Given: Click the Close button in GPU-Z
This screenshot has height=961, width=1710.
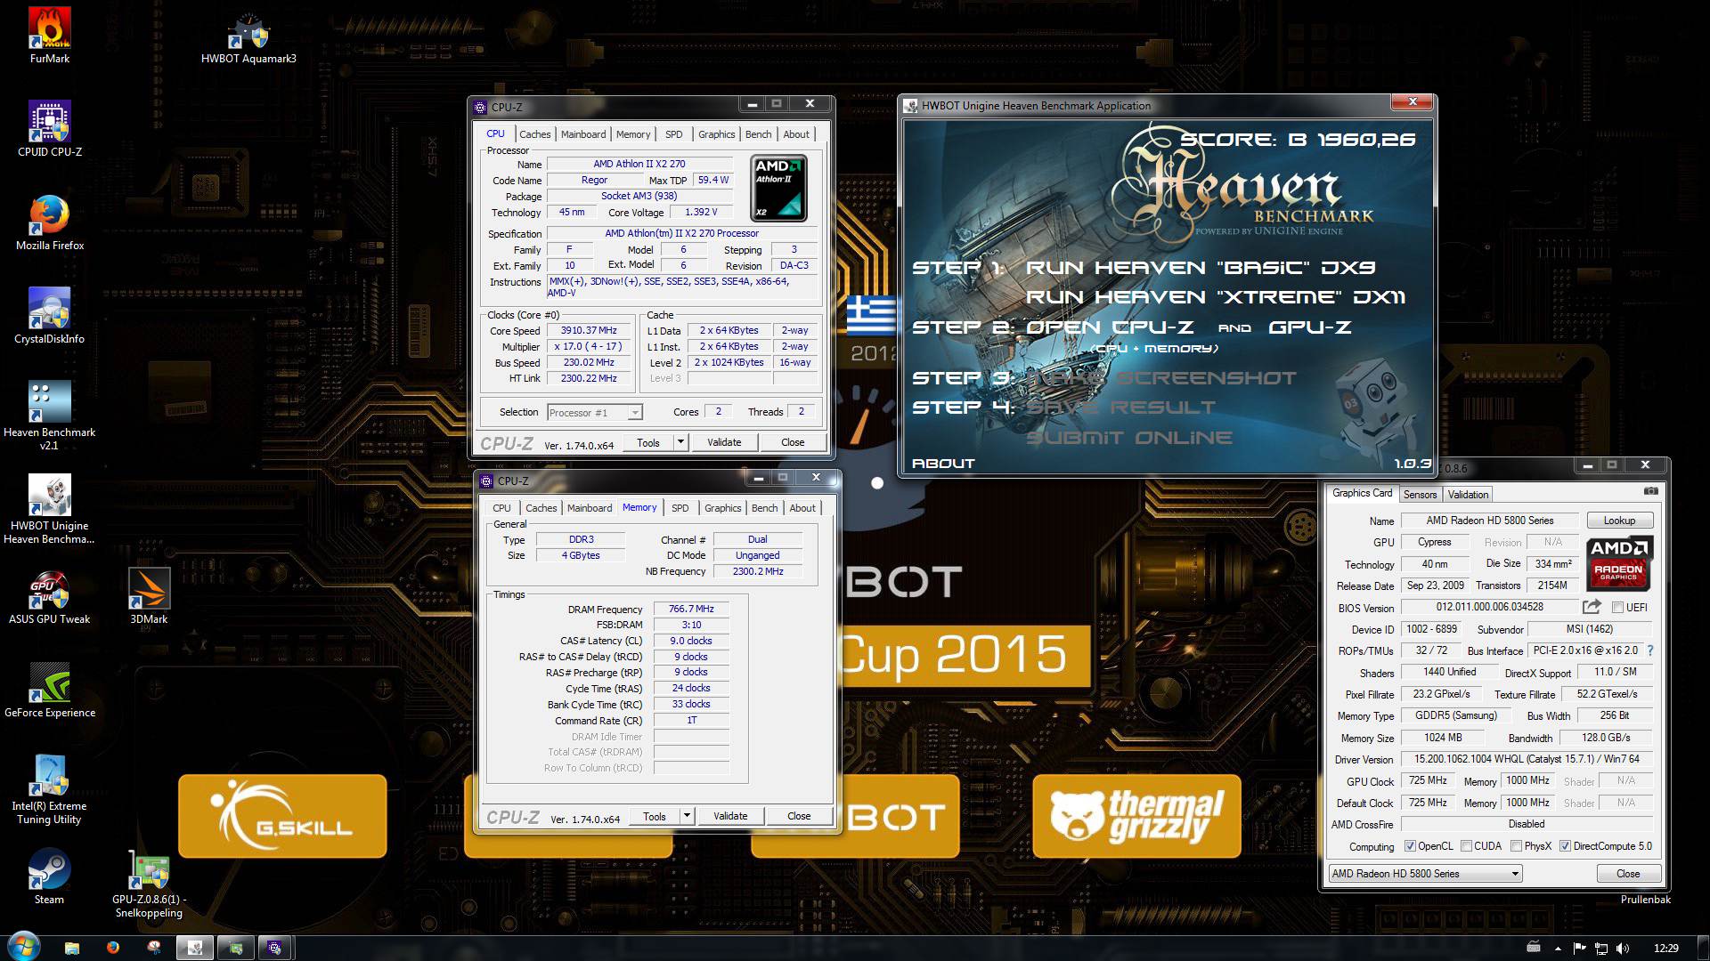Looking at the screenshot, I should point(1628,874).
